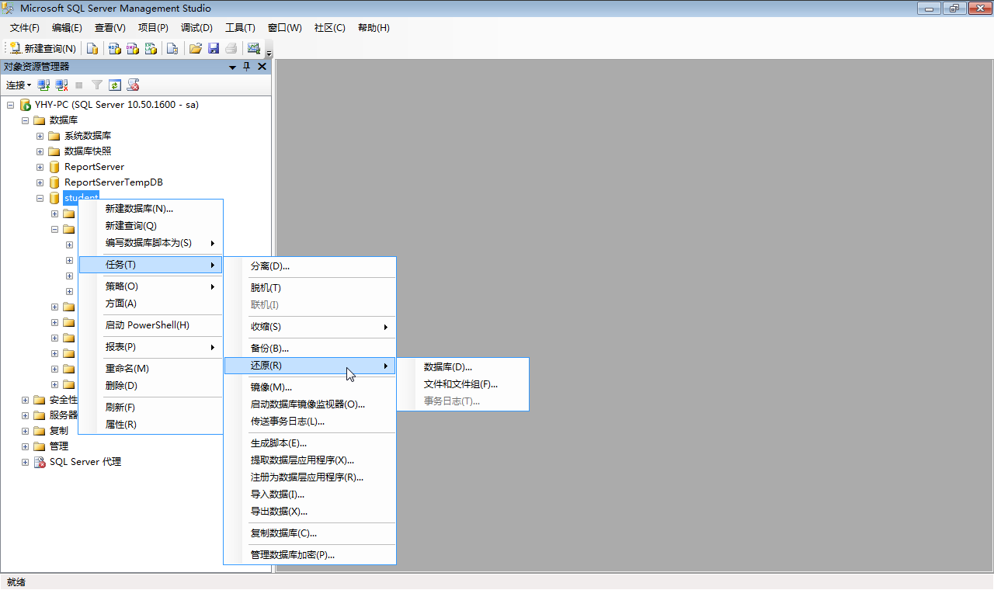
Task: Open the 社区(C) menu
Action: pos(330,27)
